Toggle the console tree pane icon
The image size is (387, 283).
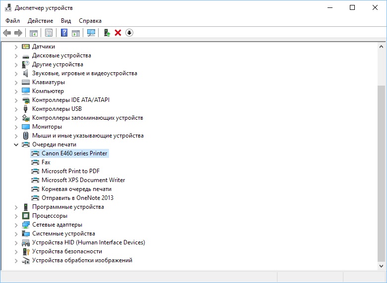[x=34, y=33]
